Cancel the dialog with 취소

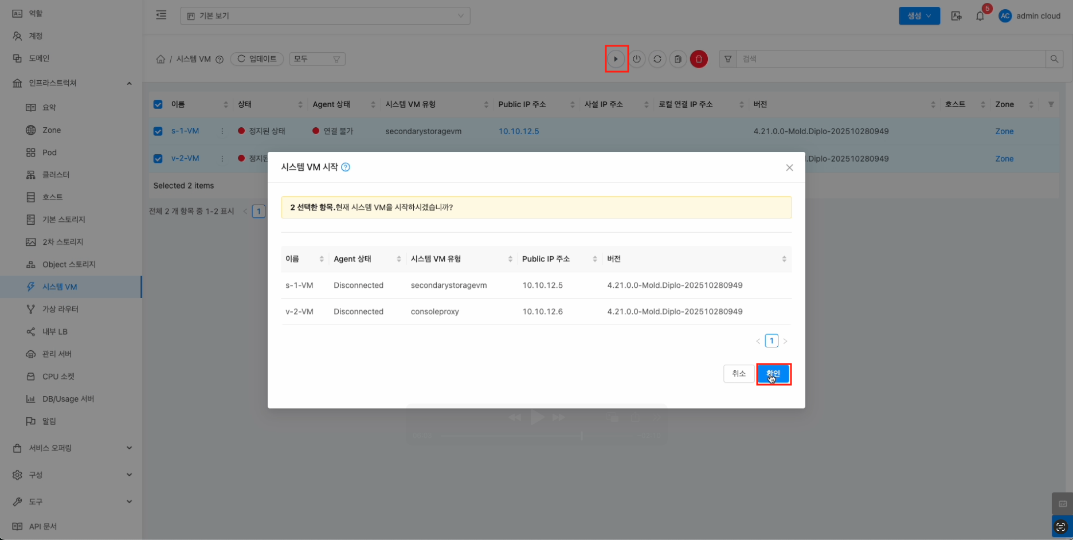[x=738, y=374]
